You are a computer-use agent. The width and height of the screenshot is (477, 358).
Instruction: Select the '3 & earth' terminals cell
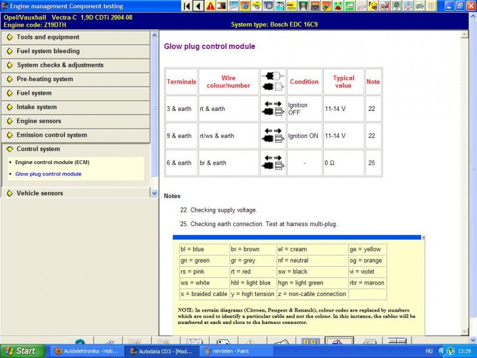pyautogui.click(x=181, y=109)
